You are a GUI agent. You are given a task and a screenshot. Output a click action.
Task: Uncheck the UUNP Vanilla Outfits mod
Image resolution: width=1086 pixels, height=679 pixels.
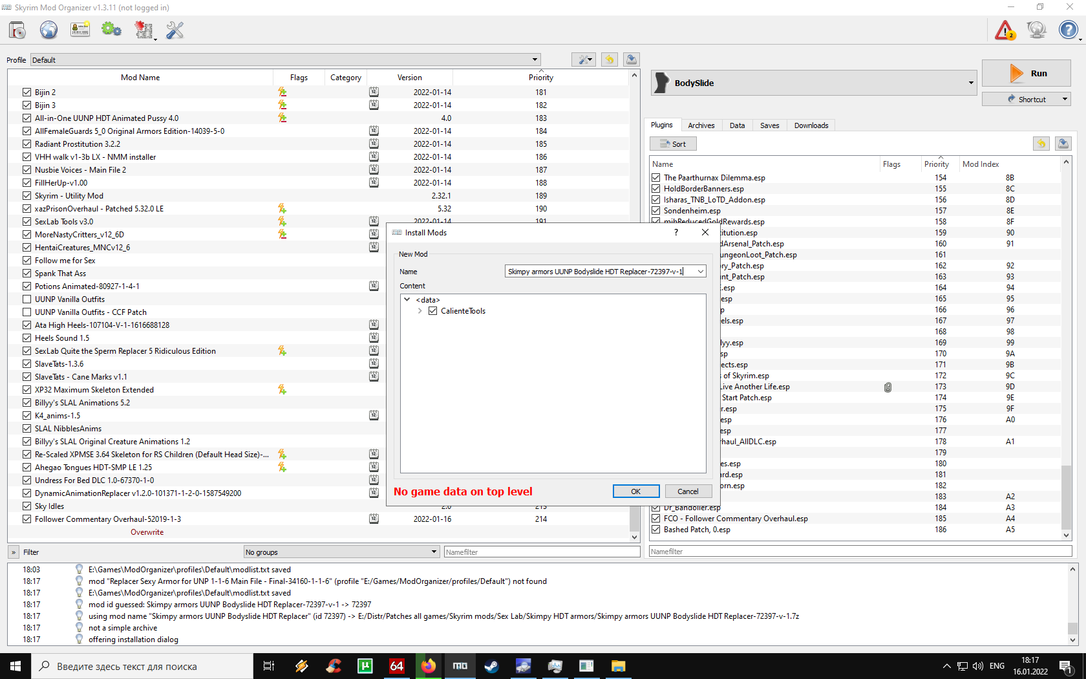pos(27,299)
